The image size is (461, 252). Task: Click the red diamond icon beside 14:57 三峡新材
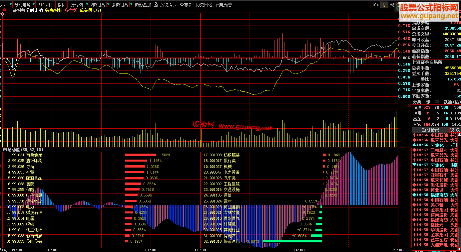pos(414,150)
